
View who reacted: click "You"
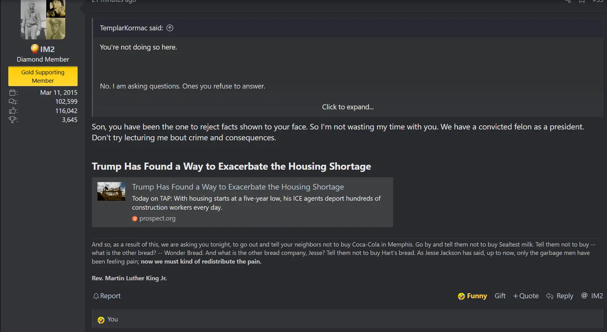112,319
